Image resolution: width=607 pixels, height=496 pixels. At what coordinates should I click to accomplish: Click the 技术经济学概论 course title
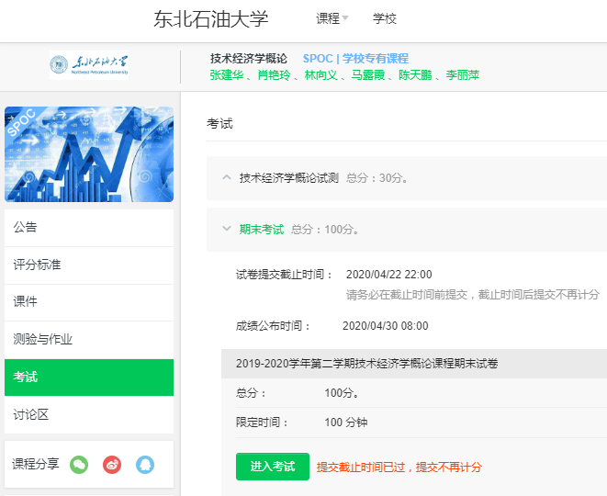pyautogui.click(x=249, y=59)
